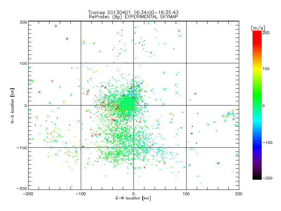This screenshot has height=211, width=281.
Task: Click the x-axis tick label 0
Action: click(x=133, y=194)
